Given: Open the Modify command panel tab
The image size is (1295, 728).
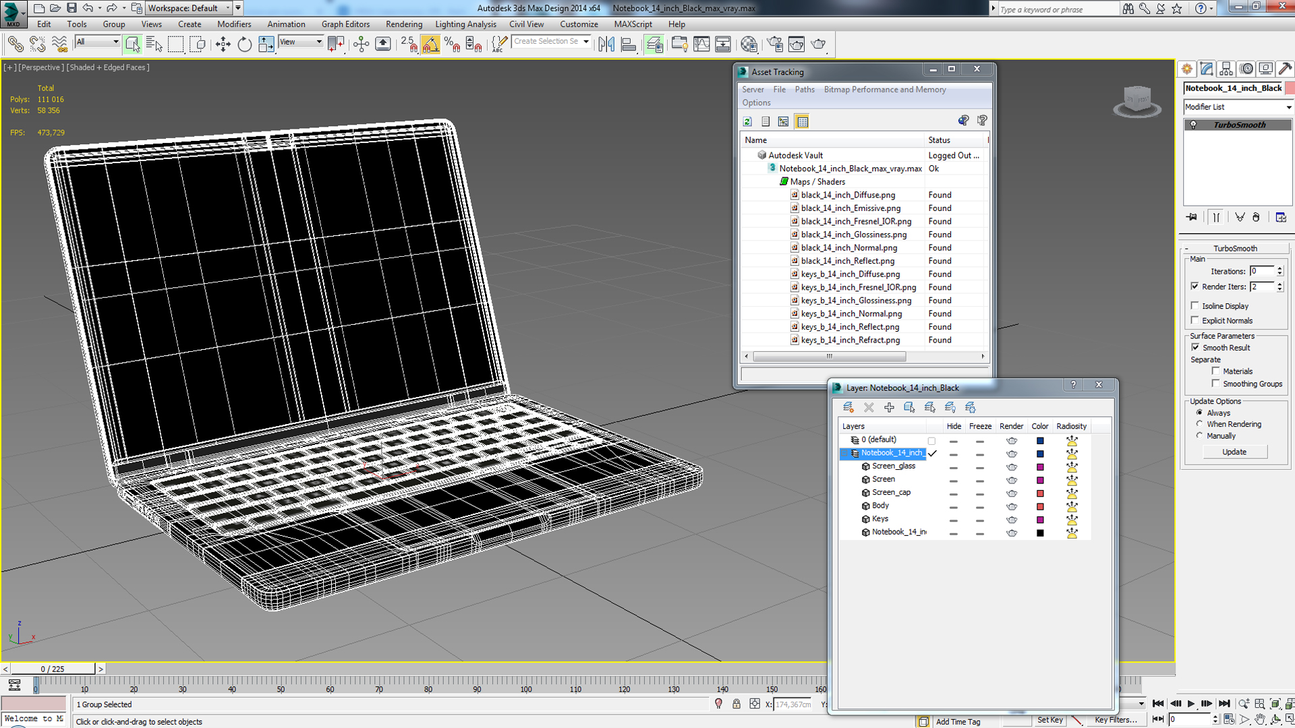Looking at the screenshot, I should [x=1207, y=69].
